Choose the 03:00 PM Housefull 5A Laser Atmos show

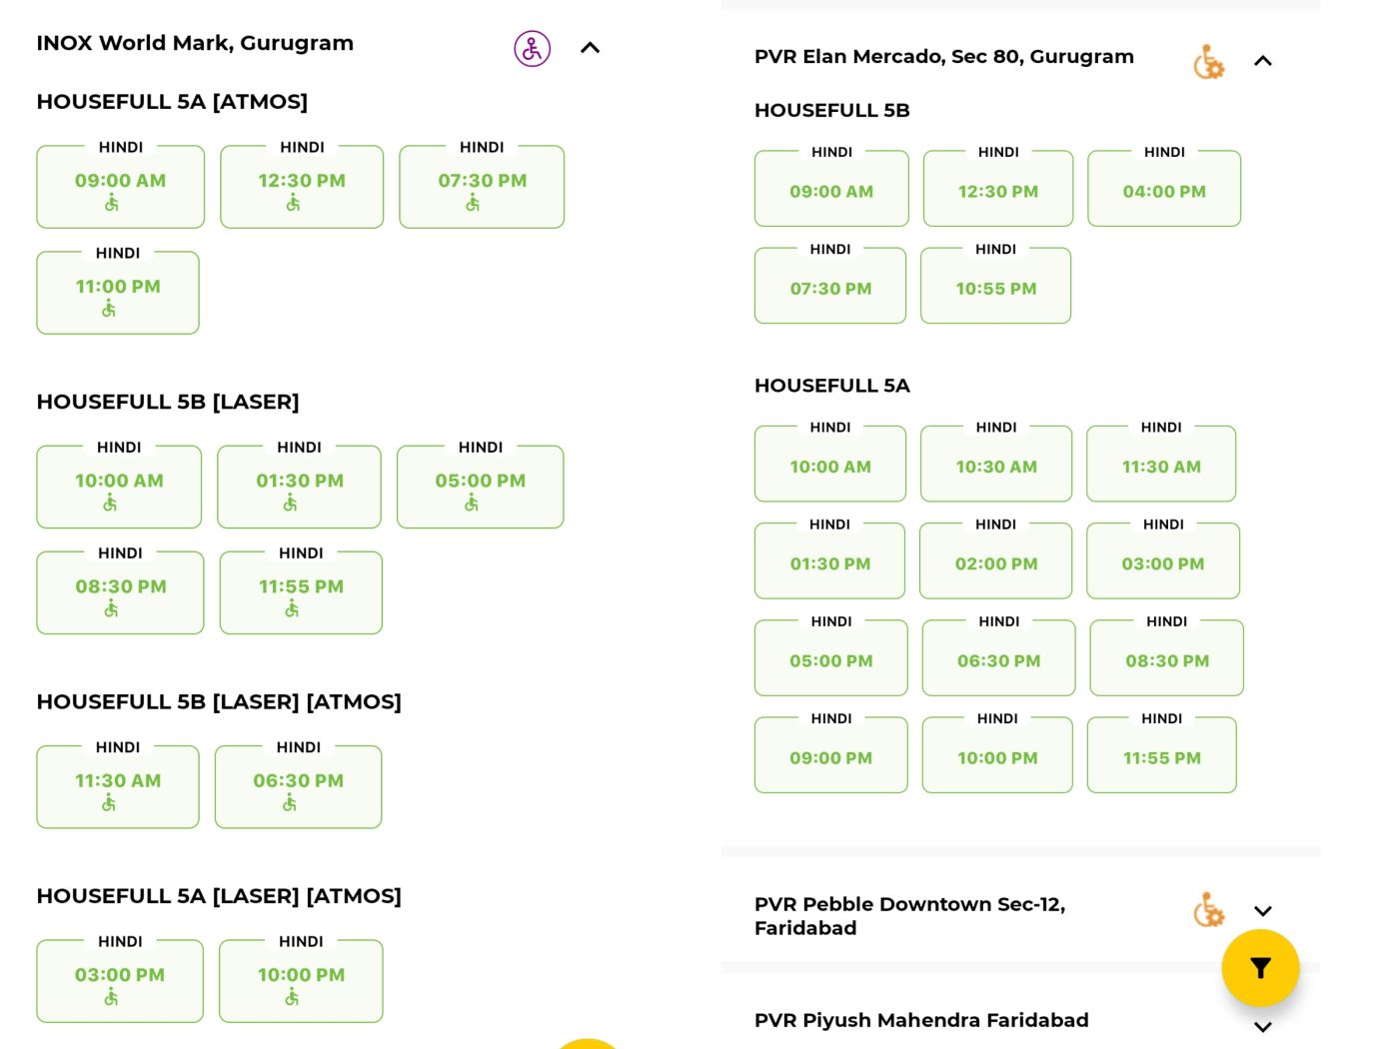tap(120, 980)
